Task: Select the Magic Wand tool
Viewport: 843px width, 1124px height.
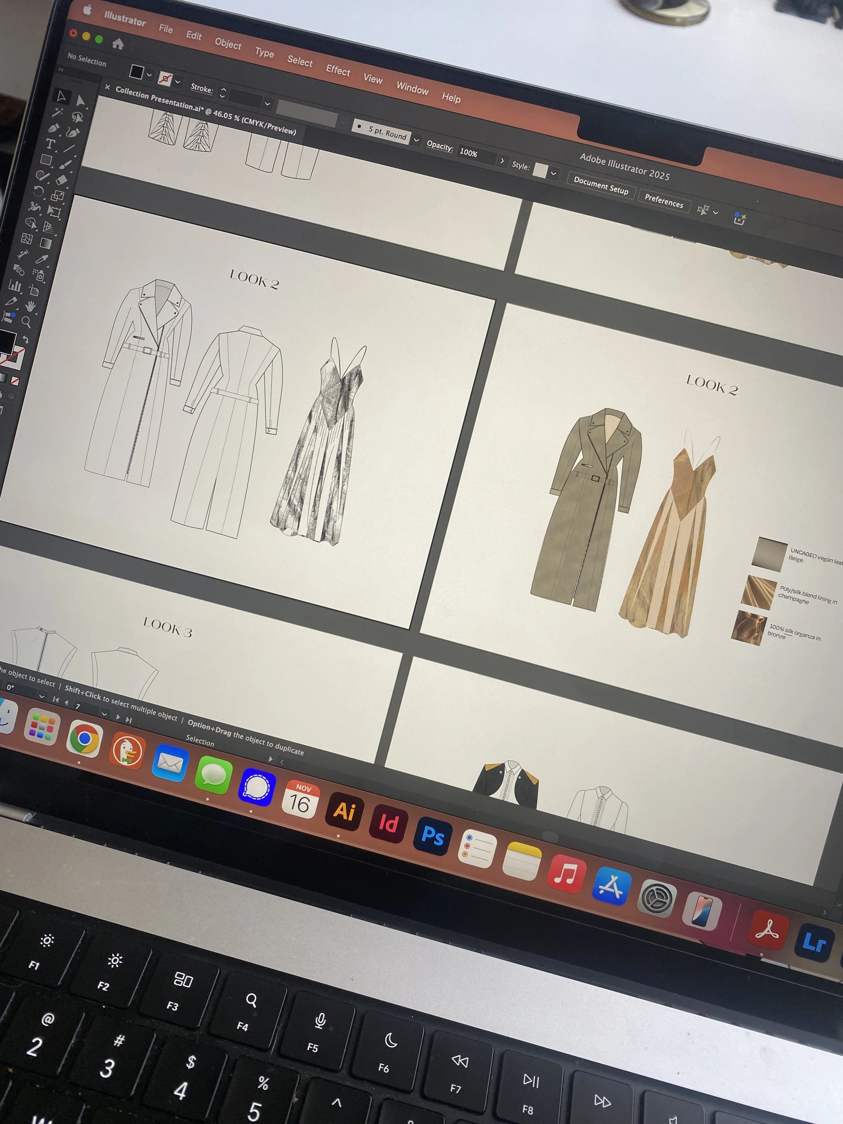Action: click(57, 113)
